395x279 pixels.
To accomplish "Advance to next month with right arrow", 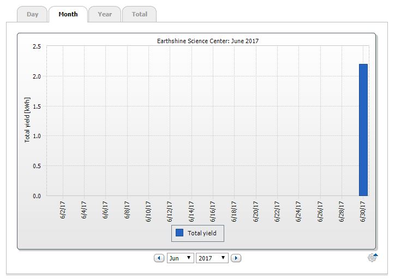I will point(236,258).
